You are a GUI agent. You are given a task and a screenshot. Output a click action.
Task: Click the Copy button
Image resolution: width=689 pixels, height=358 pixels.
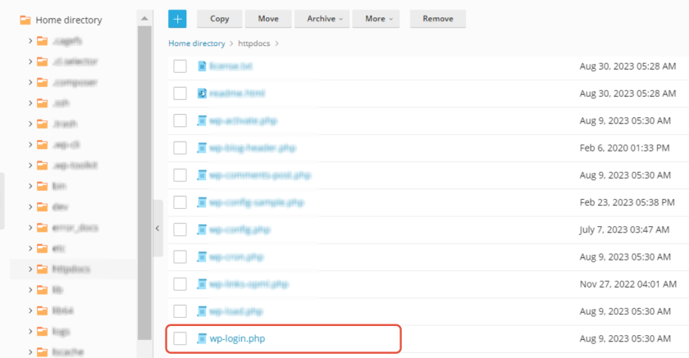(x=219, y=19)
